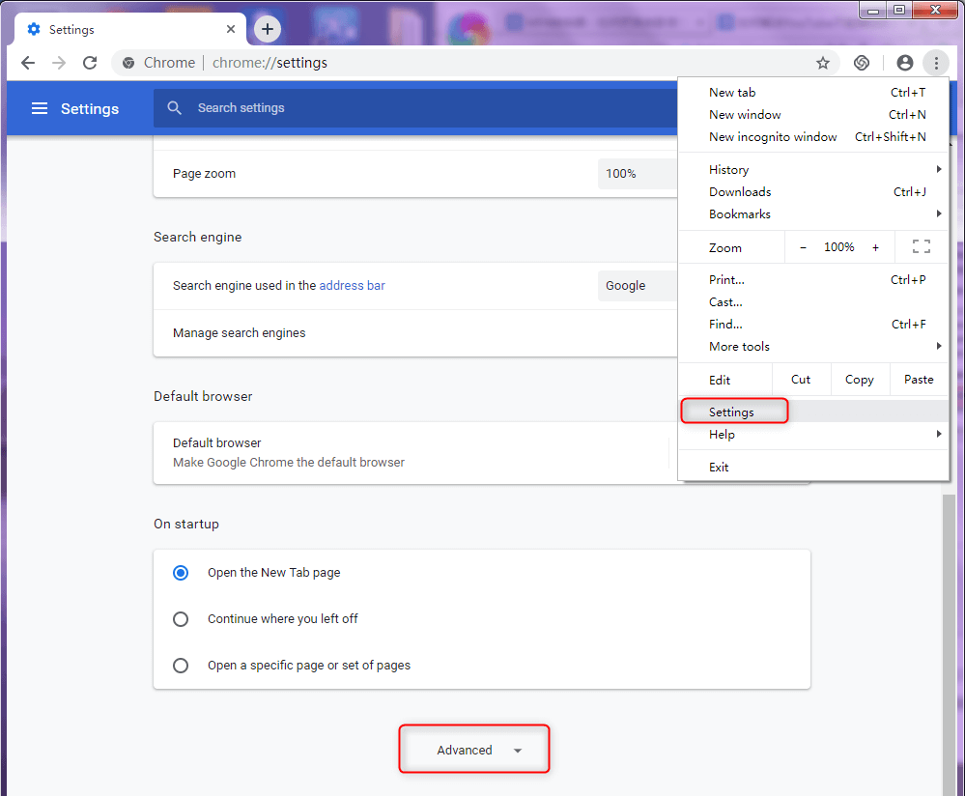Expand the History submenu
965x796 pixels.
pos(813,169)
